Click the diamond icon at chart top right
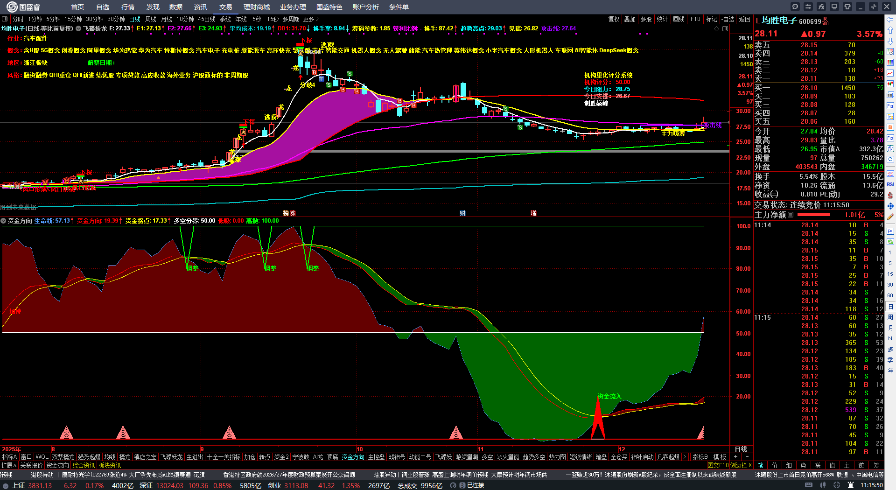 pos(717,28)
